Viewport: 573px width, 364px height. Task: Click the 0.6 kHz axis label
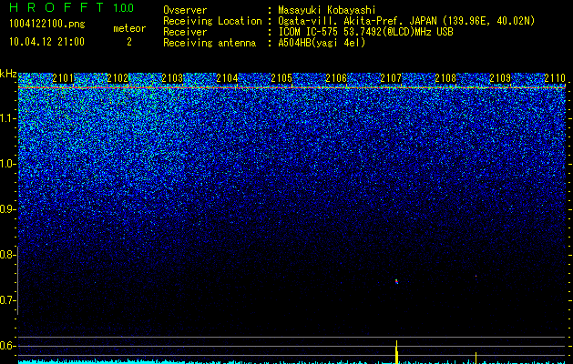[8, 346]
